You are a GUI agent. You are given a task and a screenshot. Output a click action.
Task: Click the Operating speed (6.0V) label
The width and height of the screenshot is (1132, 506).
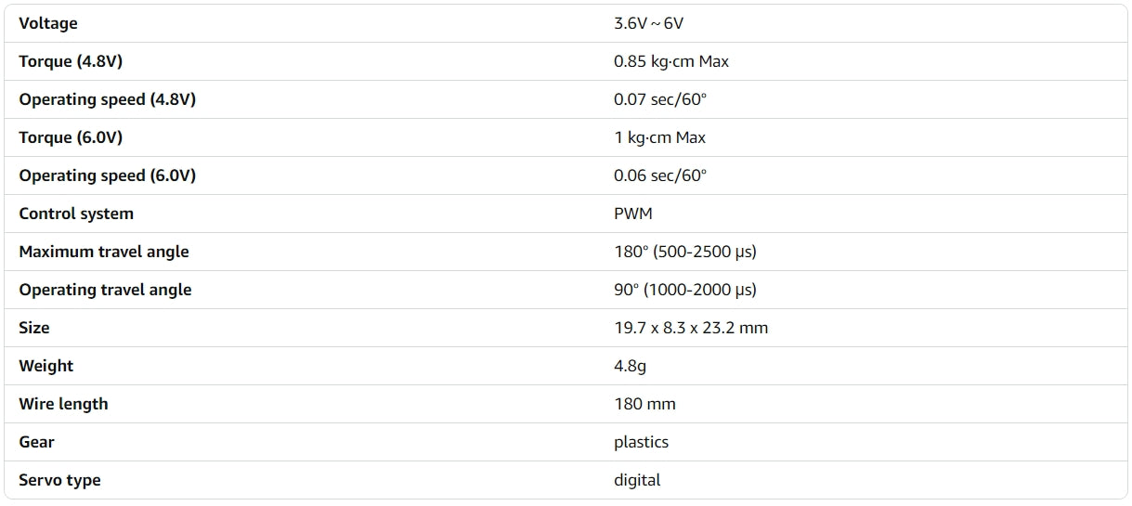107,175
